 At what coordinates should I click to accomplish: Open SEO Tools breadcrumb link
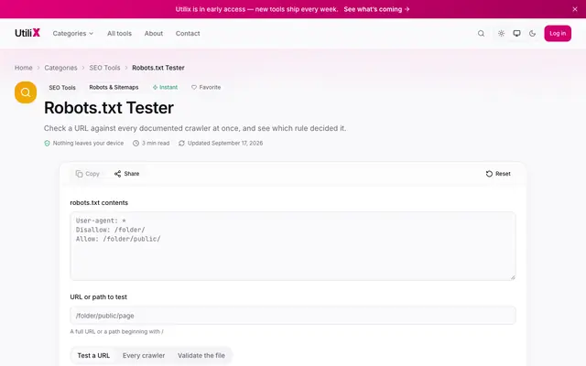(104, 68)
